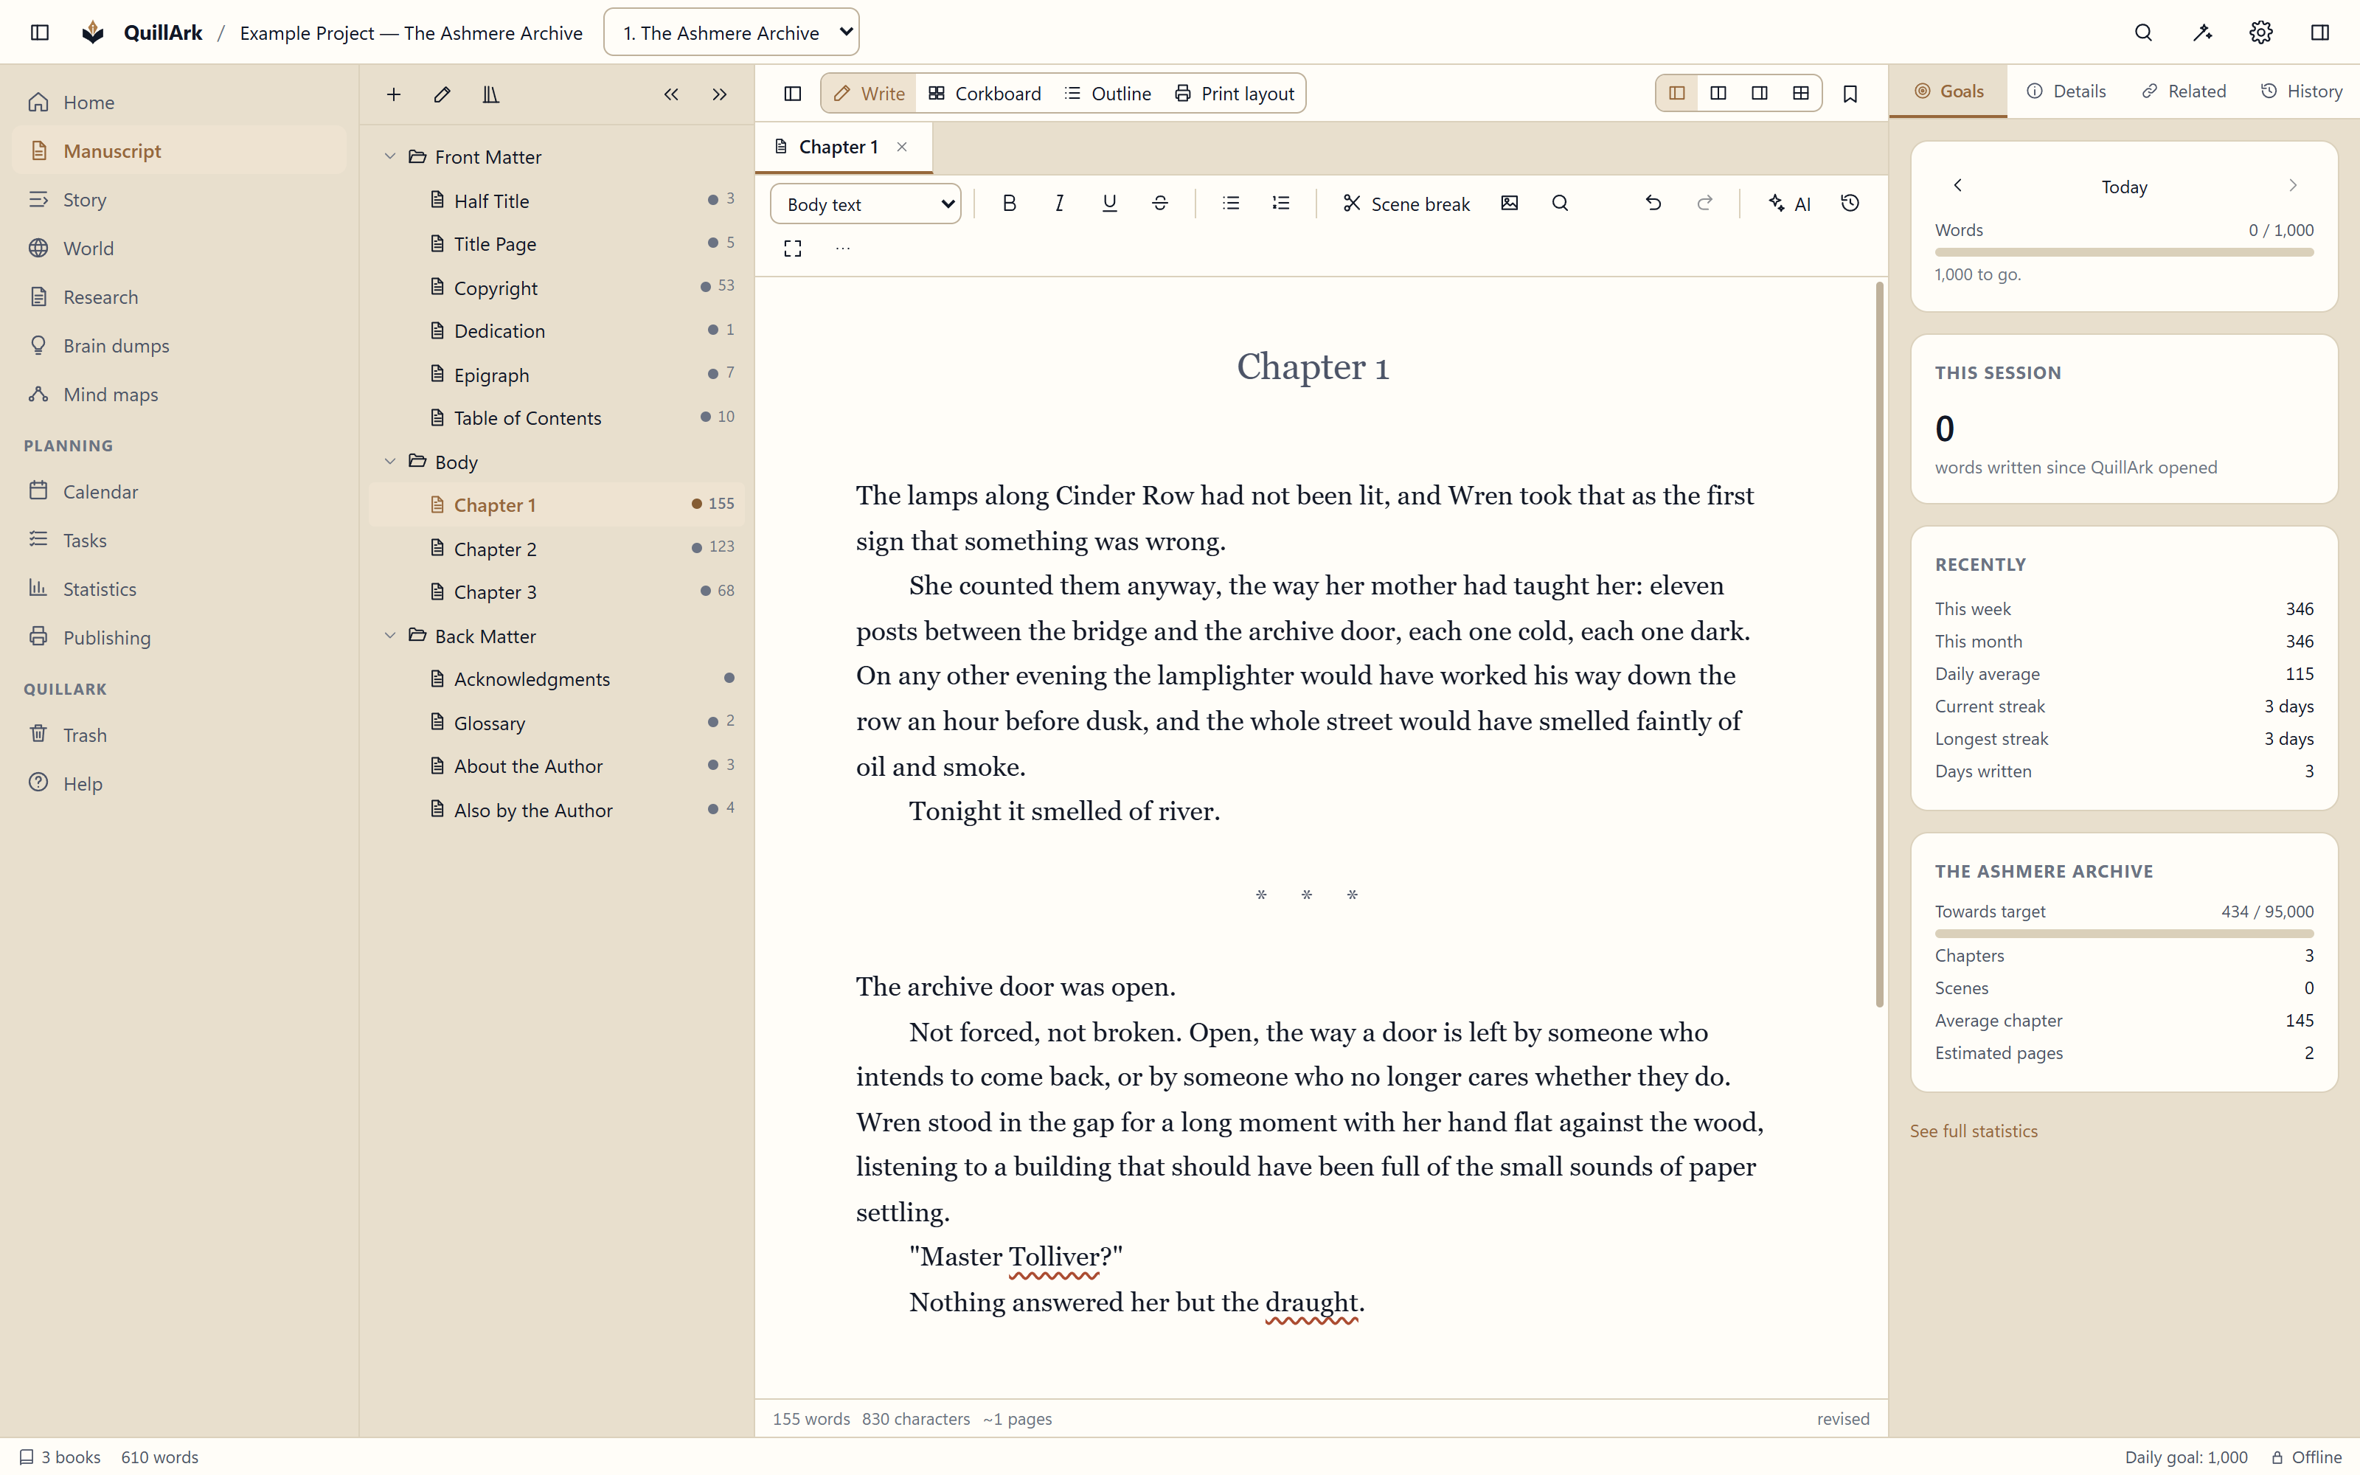Open the book selector dropdown
Image resolution: width=2360 pixels, height=1475 pixels.
click(x=732, y=32)
